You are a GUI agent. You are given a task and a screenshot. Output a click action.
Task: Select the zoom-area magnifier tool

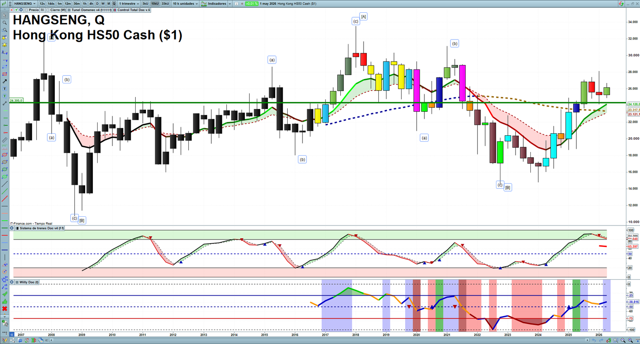click(x=4, y=30)
